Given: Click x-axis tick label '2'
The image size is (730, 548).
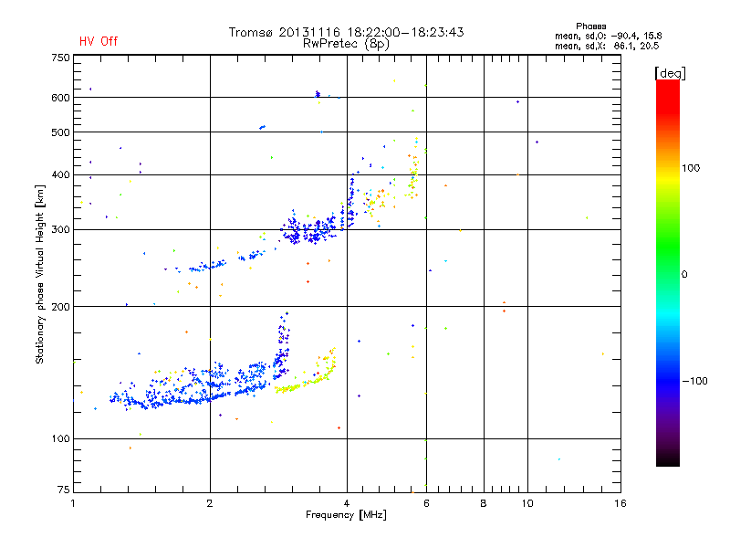Looking at the screenshot, I should click(210, 503).
